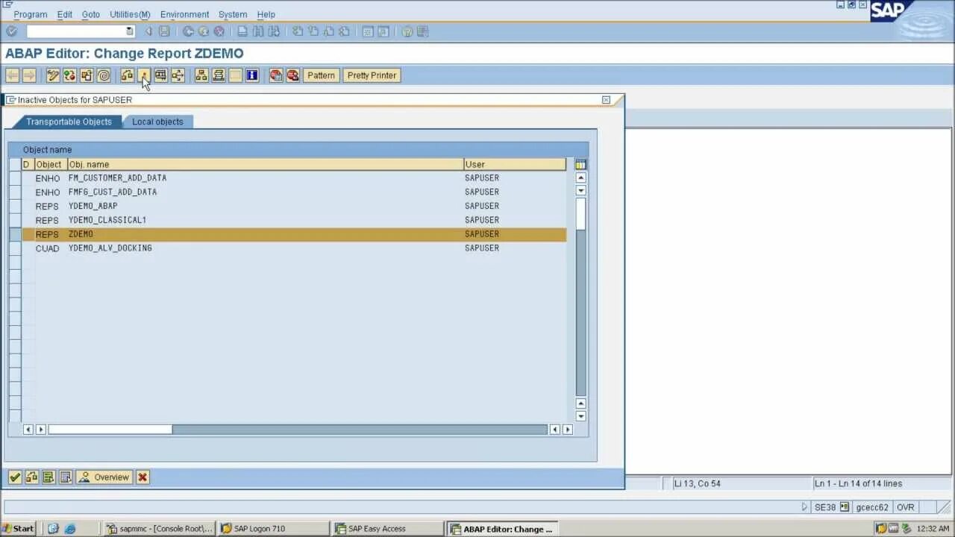Open the Utilities(M) menu
The image size is (955, 537).
(130, 14)
